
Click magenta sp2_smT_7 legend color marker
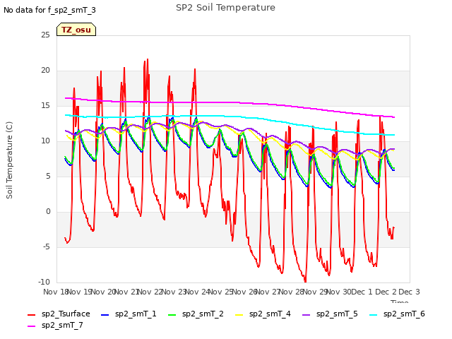click(x=31, y=326)
